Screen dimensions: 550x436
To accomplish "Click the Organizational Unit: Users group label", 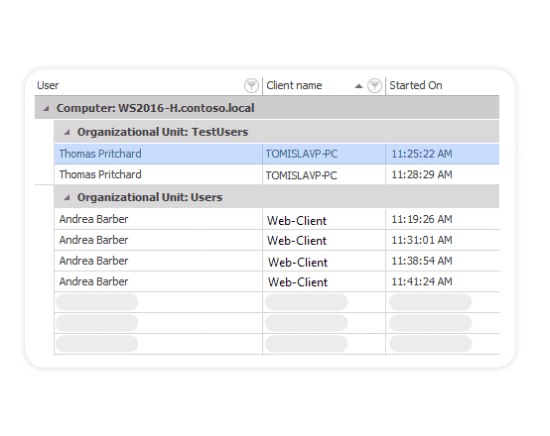I will tap(150, 197).
